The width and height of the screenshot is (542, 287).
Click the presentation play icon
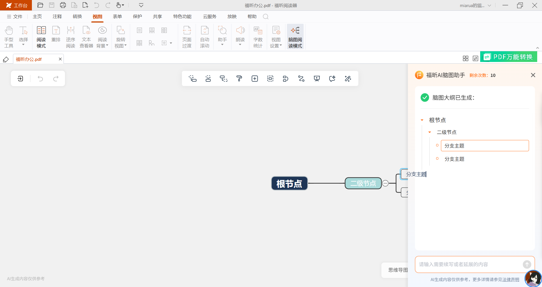tap(317, 79)
